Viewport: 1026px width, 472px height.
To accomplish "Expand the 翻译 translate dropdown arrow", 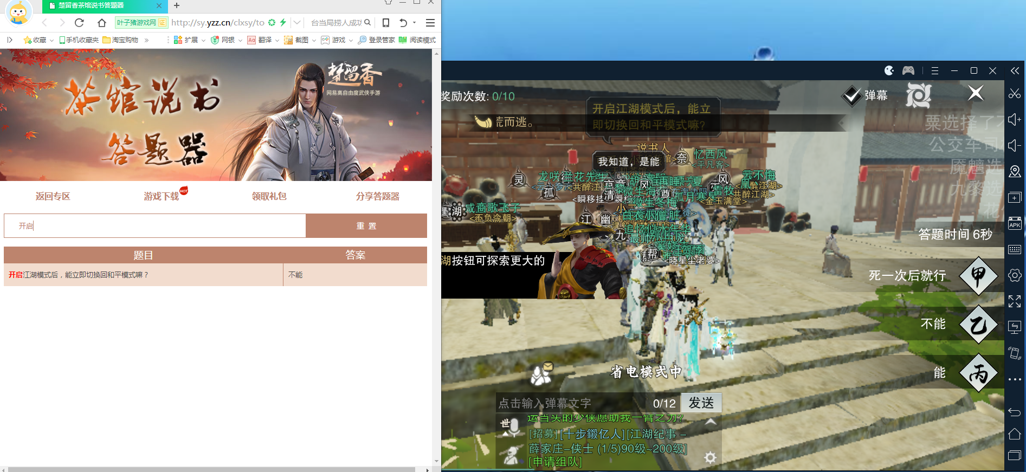I will tap(277, 40).
